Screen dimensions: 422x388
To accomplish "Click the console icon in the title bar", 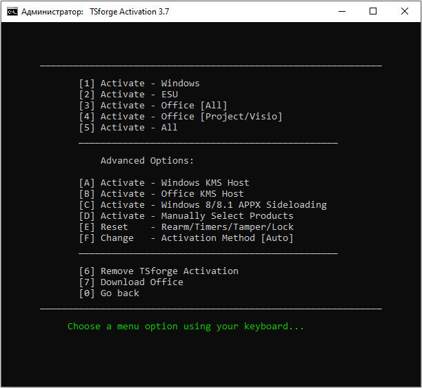I will pos(12,12).
